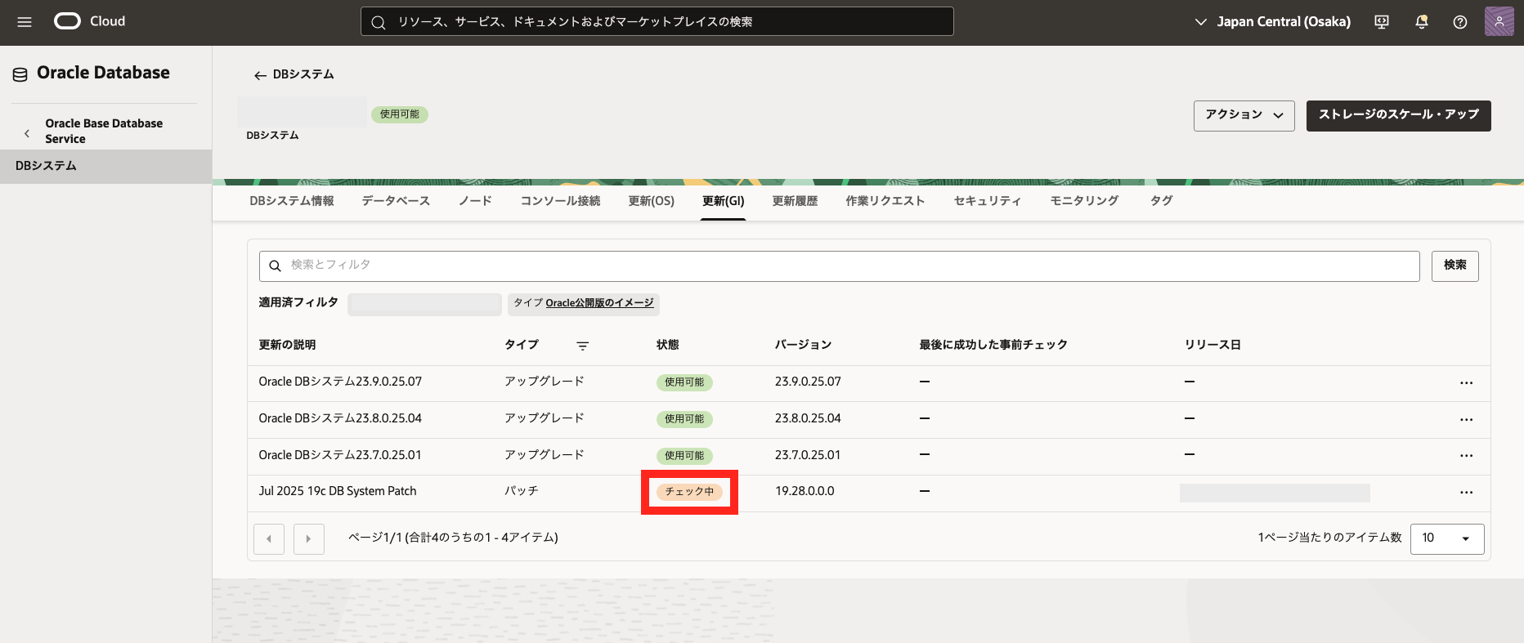Switch to the 更新(OS) tab
Screen dimensions: 1524x643
coord(651,201)
